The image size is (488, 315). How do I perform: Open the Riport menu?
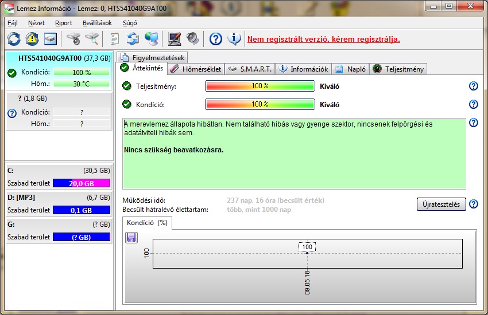64,23
